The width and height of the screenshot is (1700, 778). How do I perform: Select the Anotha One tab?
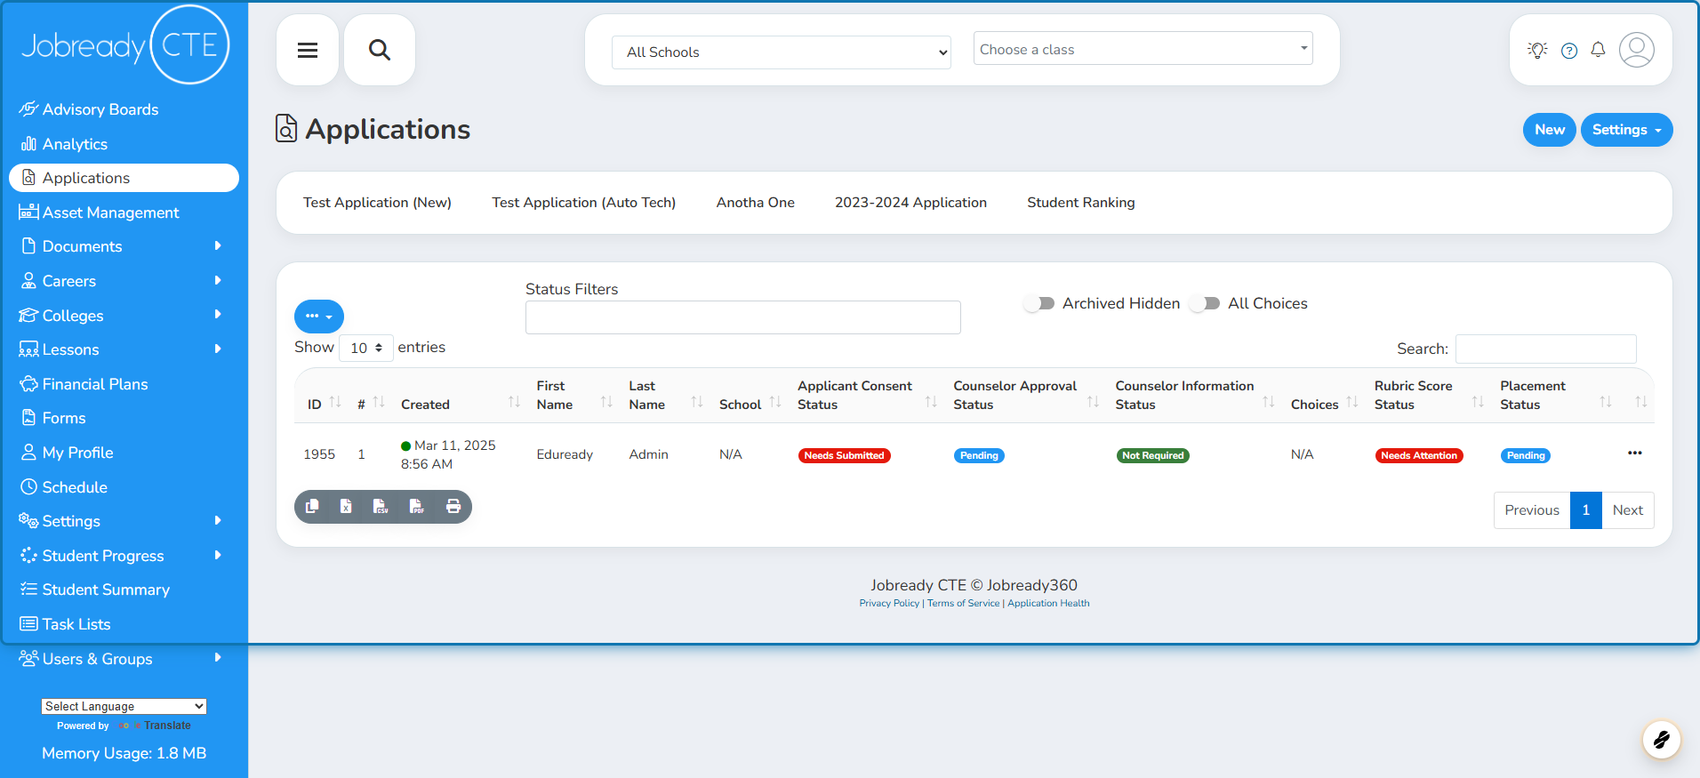[x=755, y=203]
